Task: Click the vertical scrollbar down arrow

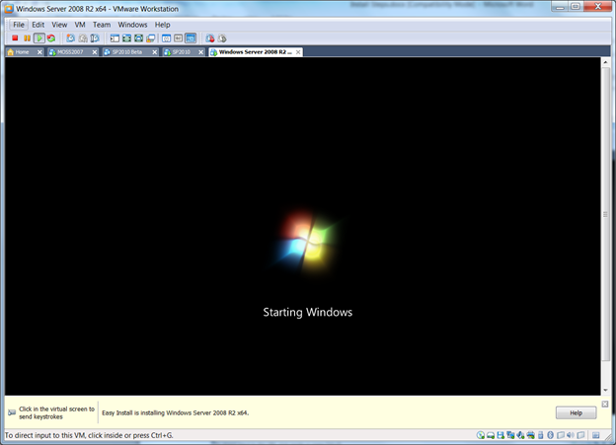Action: [x=605, y=390]
